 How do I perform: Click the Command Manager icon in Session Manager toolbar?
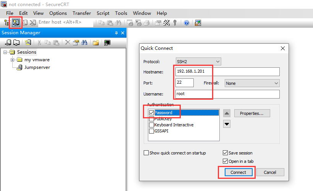[107, 43]
